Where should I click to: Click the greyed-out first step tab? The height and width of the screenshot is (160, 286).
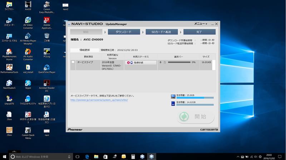[x=86, y=32]
